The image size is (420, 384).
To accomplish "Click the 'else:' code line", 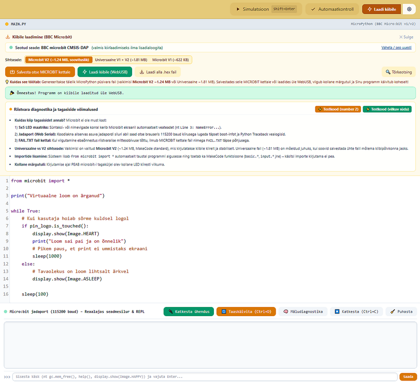I will pos(28,264).
